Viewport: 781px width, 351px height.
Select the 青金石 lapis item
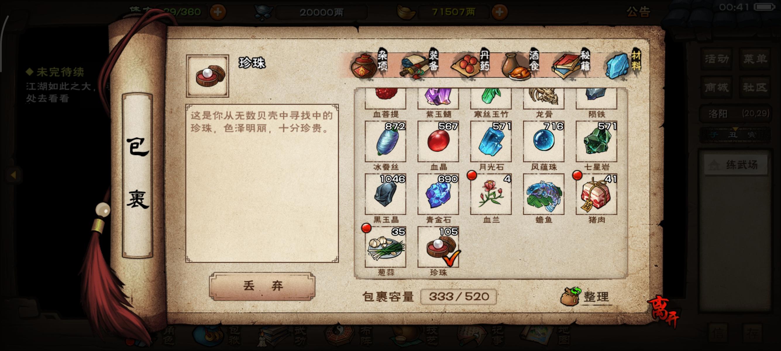click(x=438, y=194)
